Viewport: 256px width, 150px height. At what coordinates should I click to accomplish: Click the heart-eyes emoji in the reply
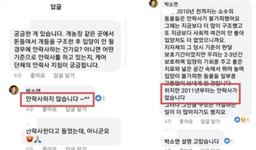click(30, 139)
